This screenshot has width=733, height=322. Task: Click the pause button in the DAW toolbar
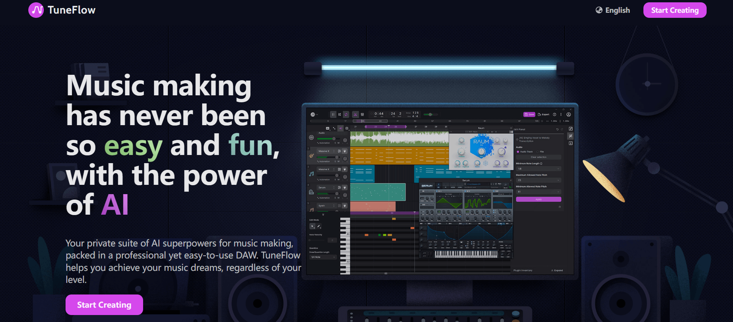click(x=333, y=114)
